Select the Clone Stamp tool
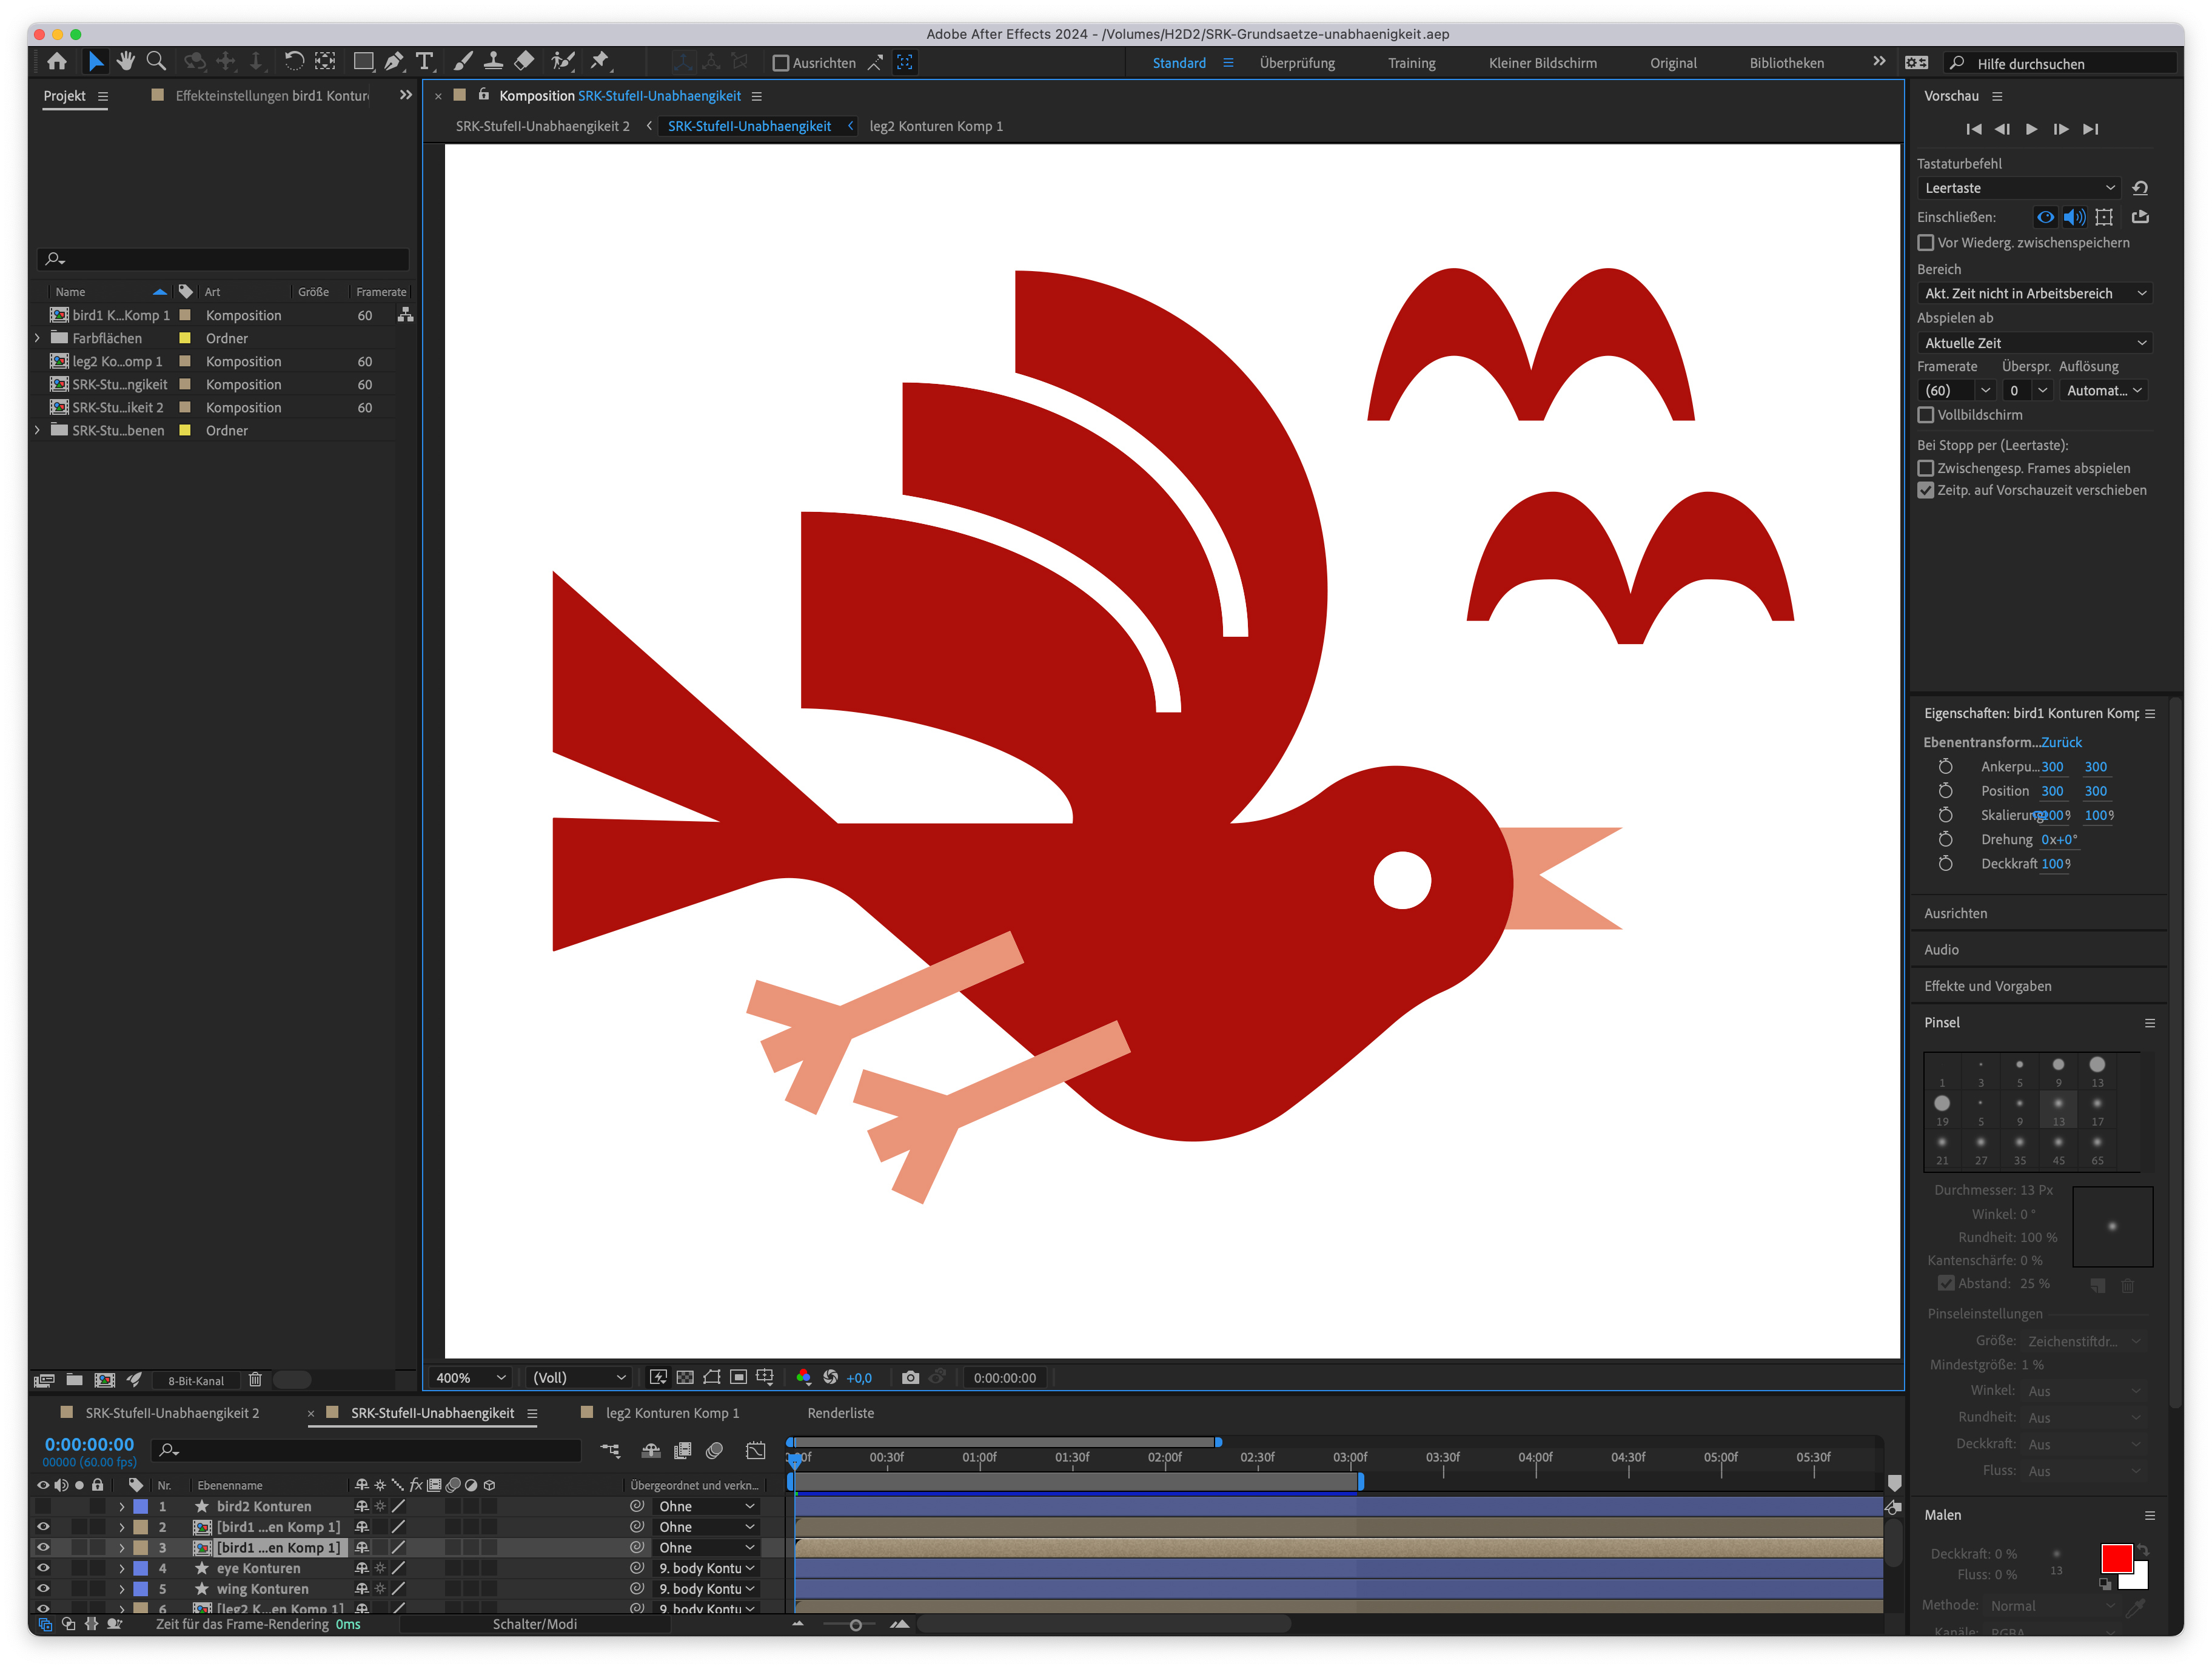This screenshot has width=2212, height=1669. 493,62
